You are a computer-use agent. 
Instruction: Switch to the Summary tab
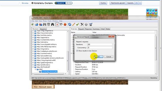pos(96,29)
